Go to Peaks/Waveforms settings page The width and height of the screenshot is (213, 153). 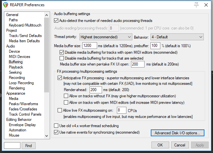click(x=24, y=104)
